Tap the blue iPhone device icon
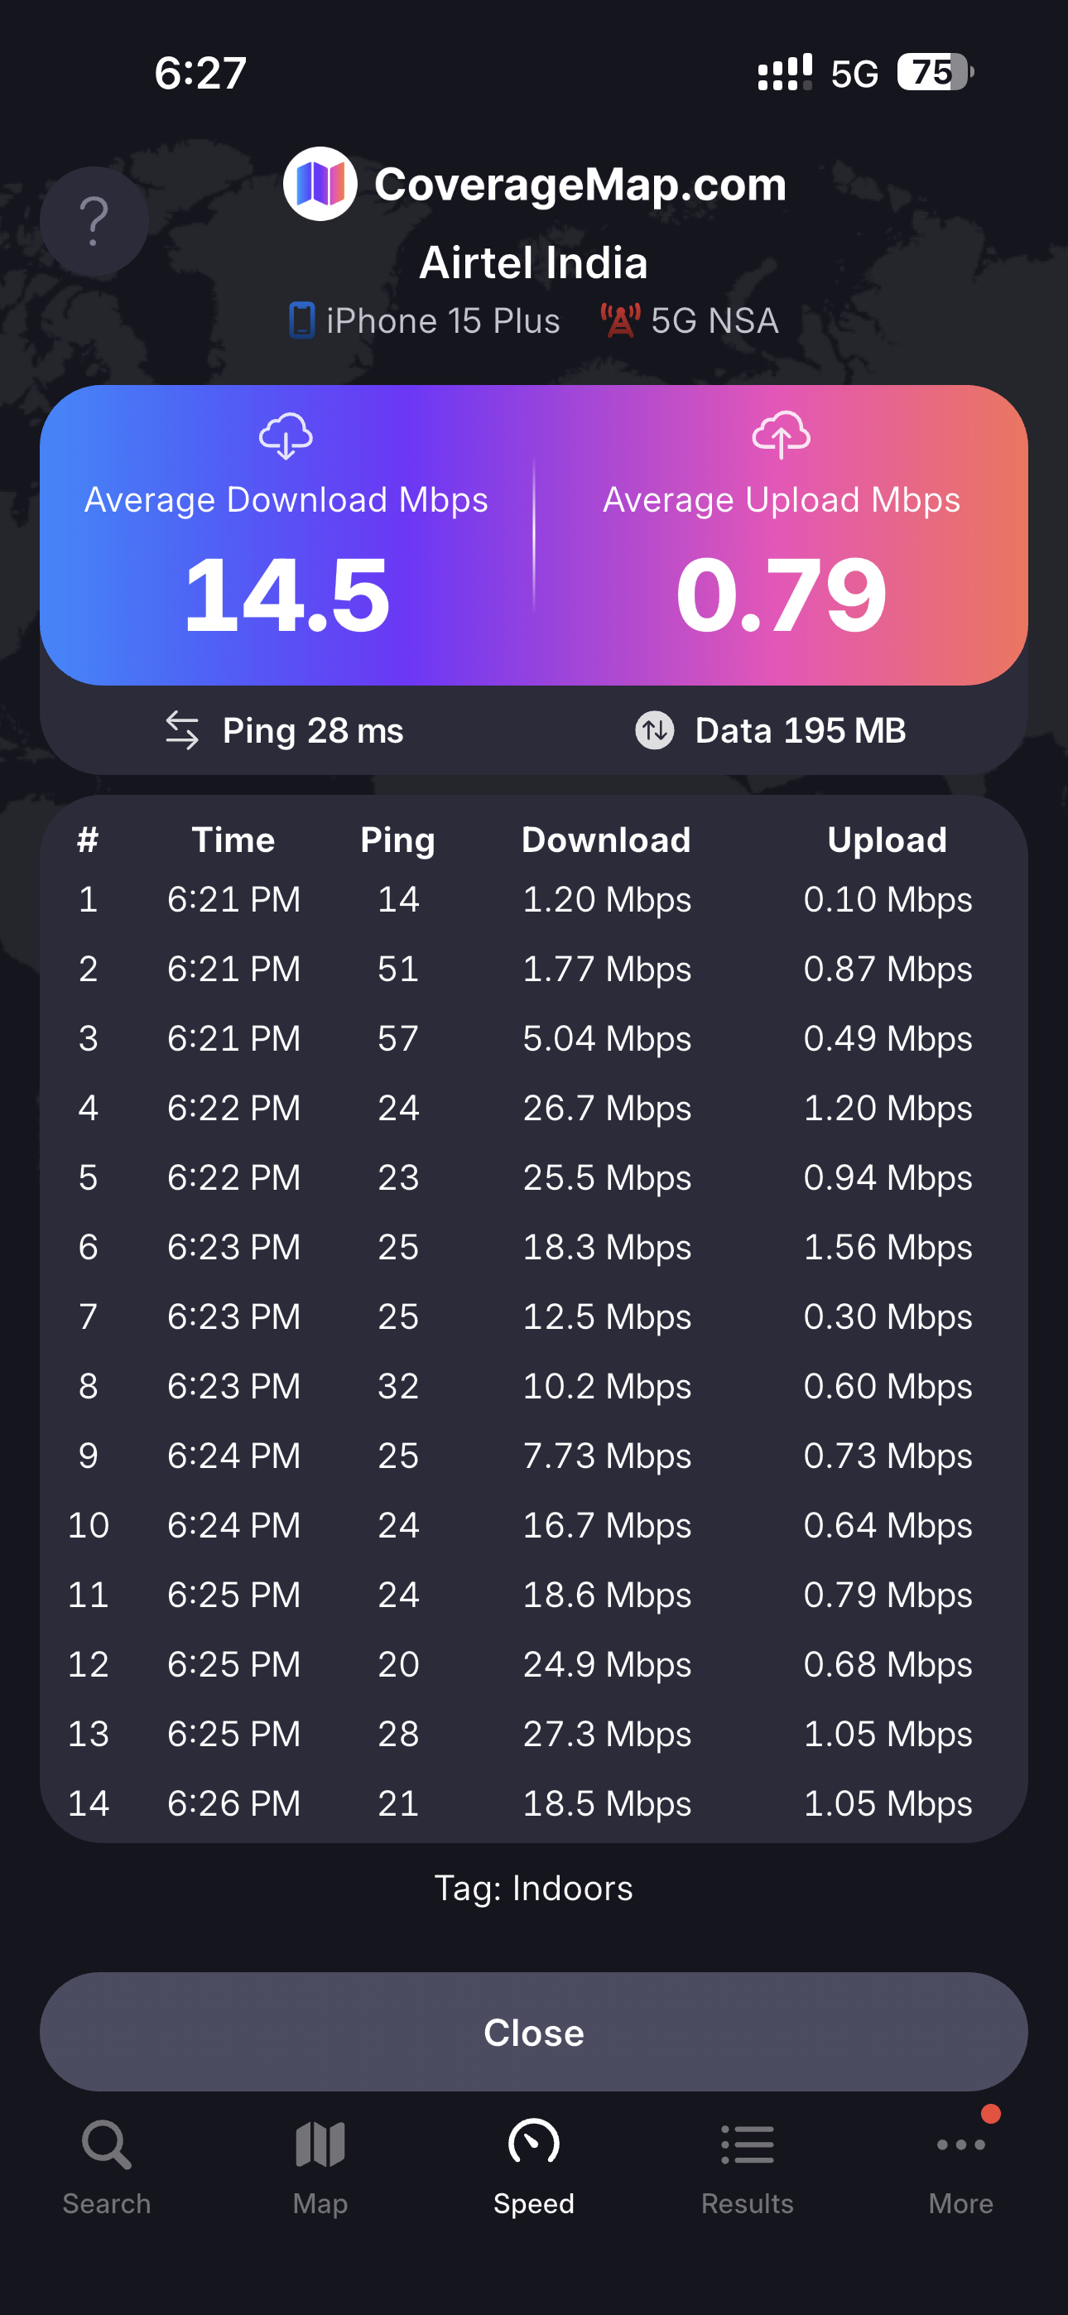The image size is (1068, 2315). [302, 320]
